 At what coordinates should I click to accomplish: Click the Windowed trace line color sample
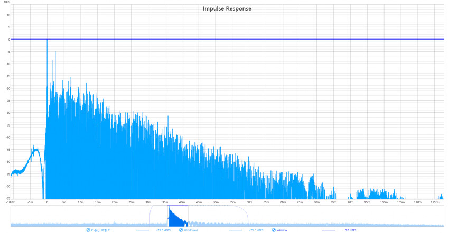236,230
